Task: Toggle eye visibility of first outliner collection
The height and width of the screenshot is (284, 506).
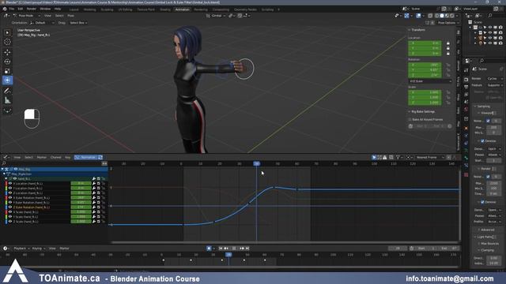Action: 490,28
